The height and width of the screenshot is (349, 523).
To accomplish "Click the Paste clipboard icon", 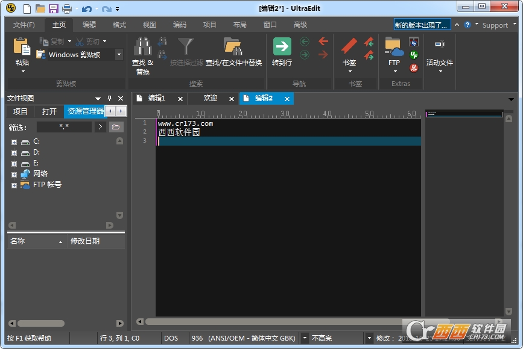I will click(x=22, y=46).
